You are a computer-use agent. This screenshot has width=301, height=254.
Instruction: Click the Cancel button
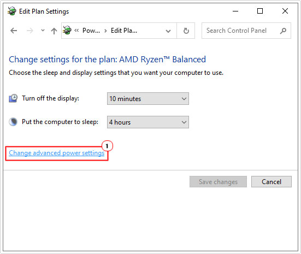272,181
